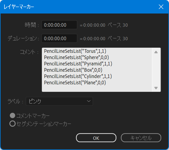Place cursor in the "Torus" comment line
This screenshot has height=150, width=169.
coord(75,51)
